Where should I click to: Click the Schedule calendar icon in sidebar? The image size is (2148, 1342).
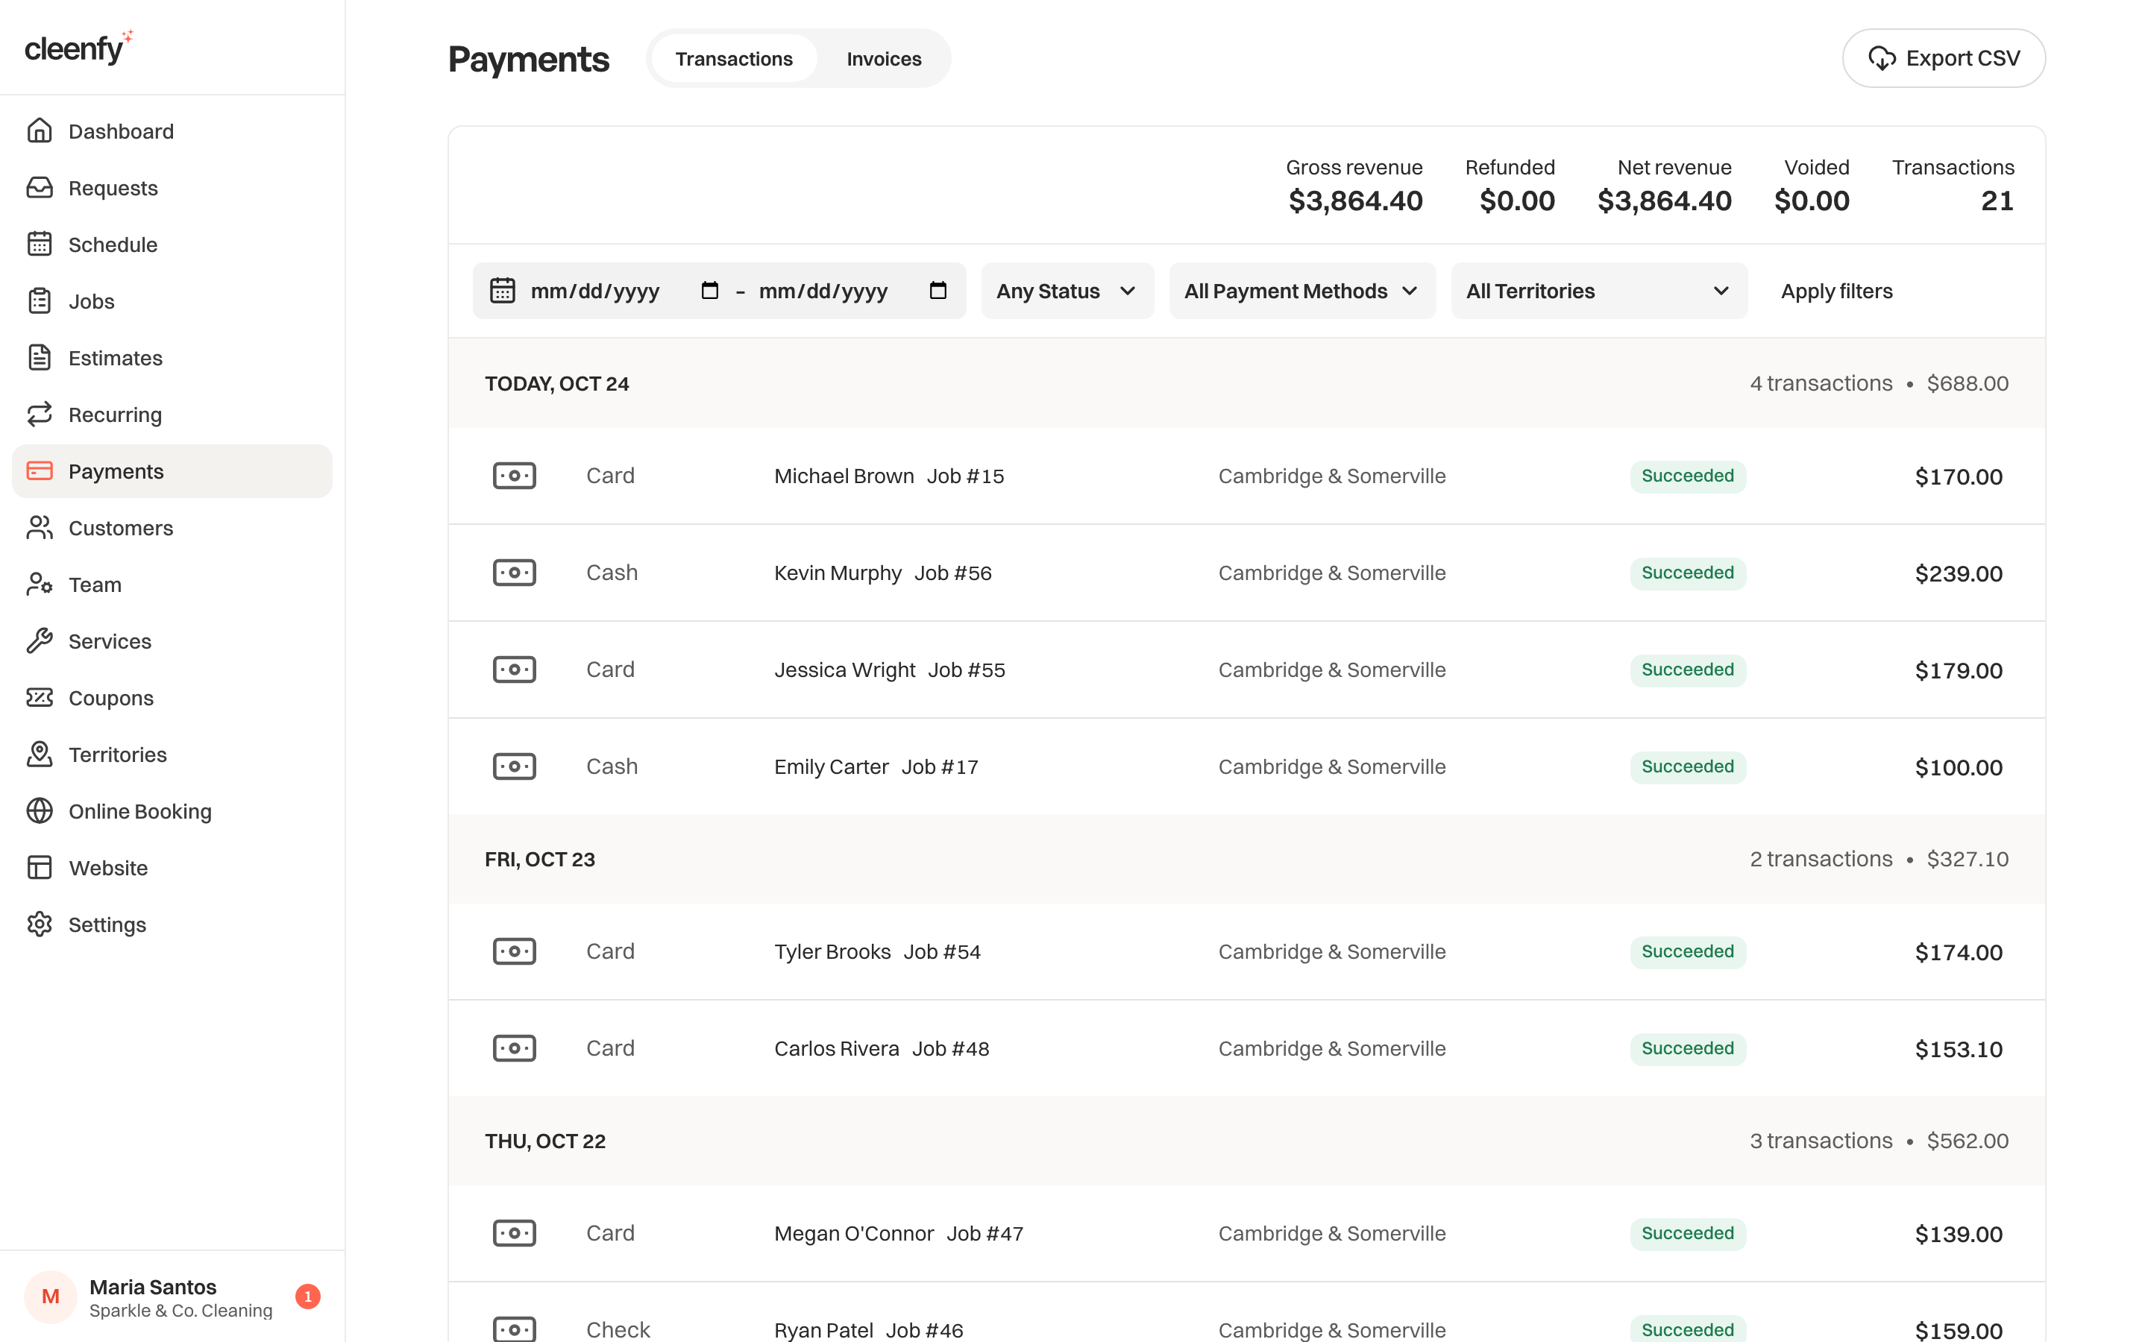click(39, 244)
